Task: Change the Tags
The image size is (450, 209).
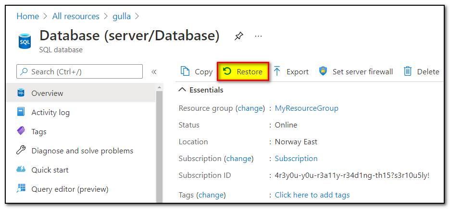Action: [211, 195]
